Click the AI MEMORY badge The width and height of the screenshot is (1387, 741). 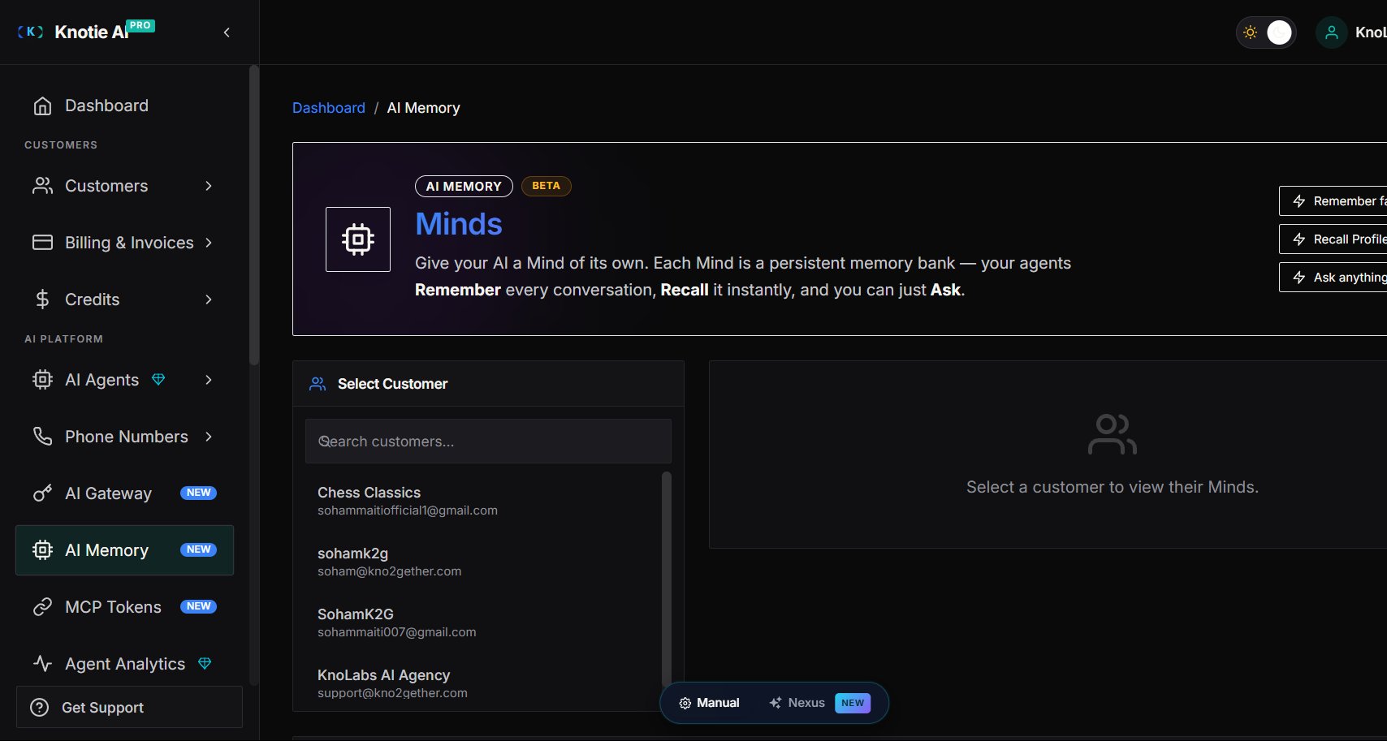pyautogui.click(x=464, y=186)
